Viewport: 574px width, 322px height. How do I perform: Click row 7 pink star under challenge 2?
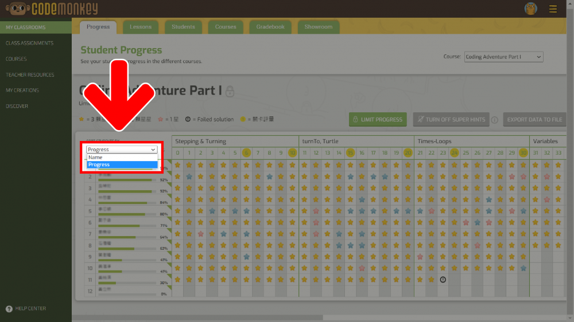point(200,234)
